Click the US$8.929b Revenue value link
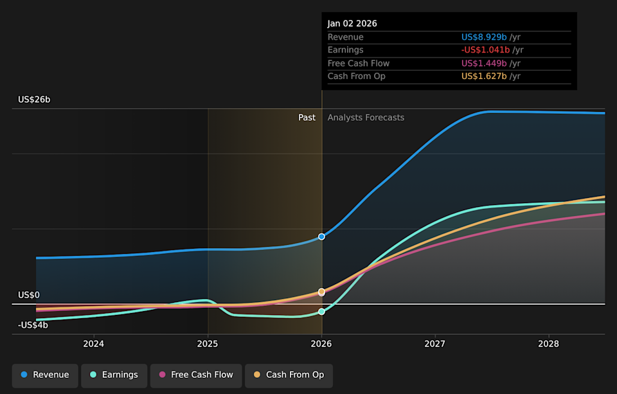This screenshot has width=617, height=394. [484, 37]
